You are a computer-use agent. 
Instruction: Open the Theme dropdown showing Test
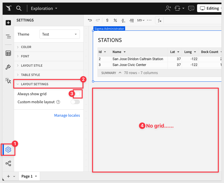pyautogui.click(x=59, y=34)
